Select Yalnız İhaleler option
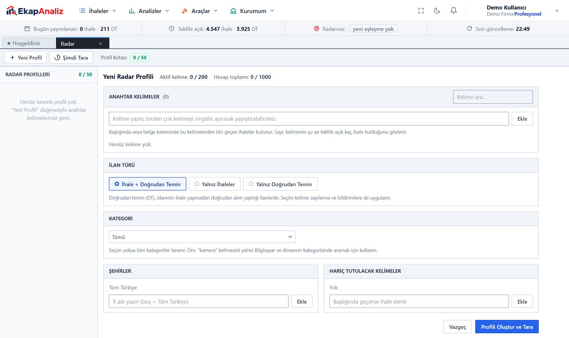The image size is (569, 338). click(x=215, y=184)
